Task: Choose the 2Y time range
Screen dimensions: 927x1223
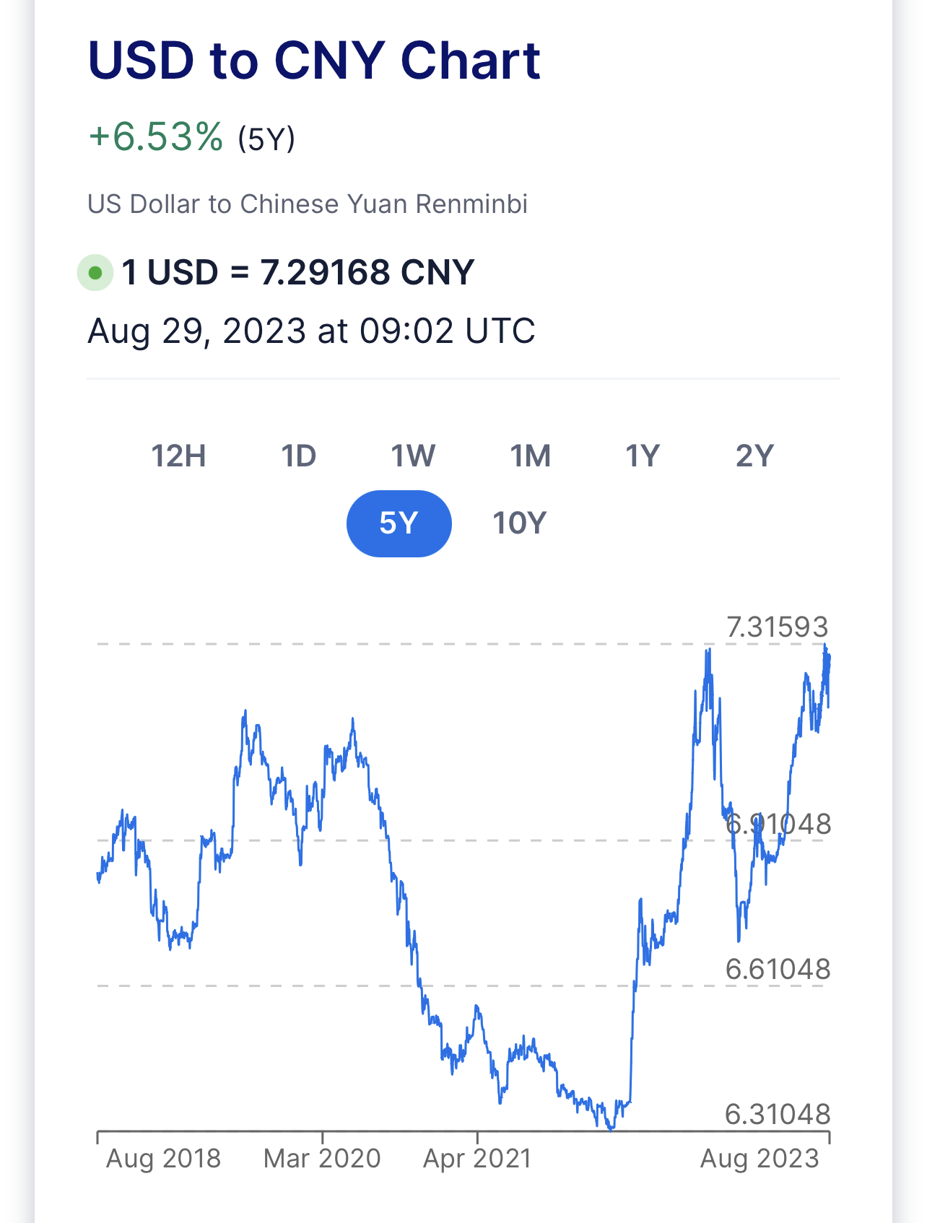Action: pos(754,456)
